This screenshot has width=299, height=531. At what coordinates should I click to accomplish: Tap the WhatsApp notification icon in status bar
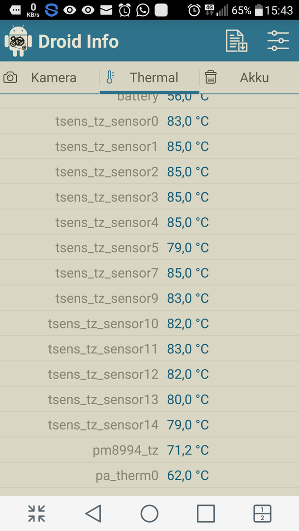click(x=143, y=10)
